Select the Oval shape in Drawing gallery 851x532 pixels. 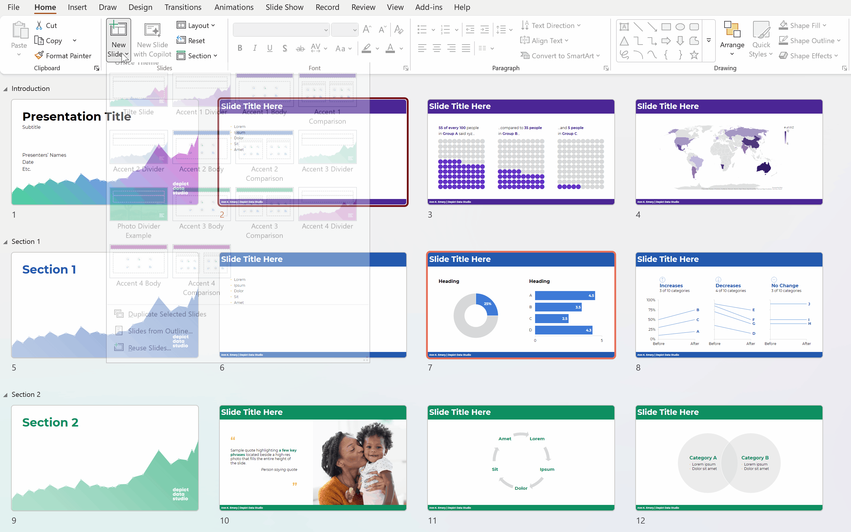coord(680,27)
